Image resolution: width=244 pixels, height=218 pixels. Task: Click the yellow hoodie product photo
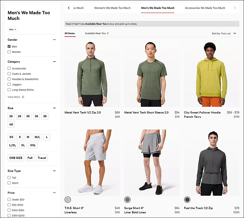[x=212, y=74]
